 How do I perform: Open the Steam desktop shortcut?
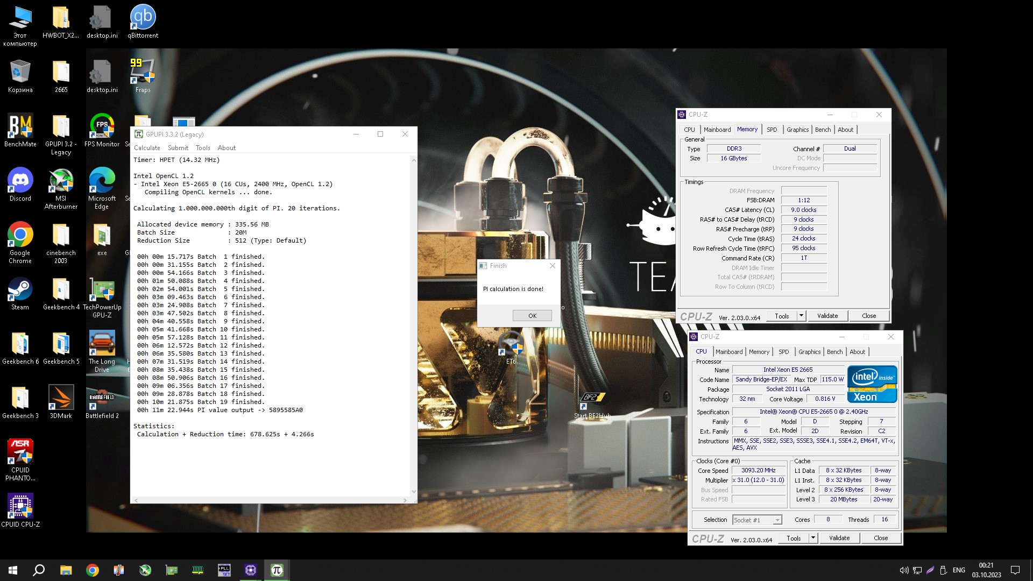click(x=20, y=293)
